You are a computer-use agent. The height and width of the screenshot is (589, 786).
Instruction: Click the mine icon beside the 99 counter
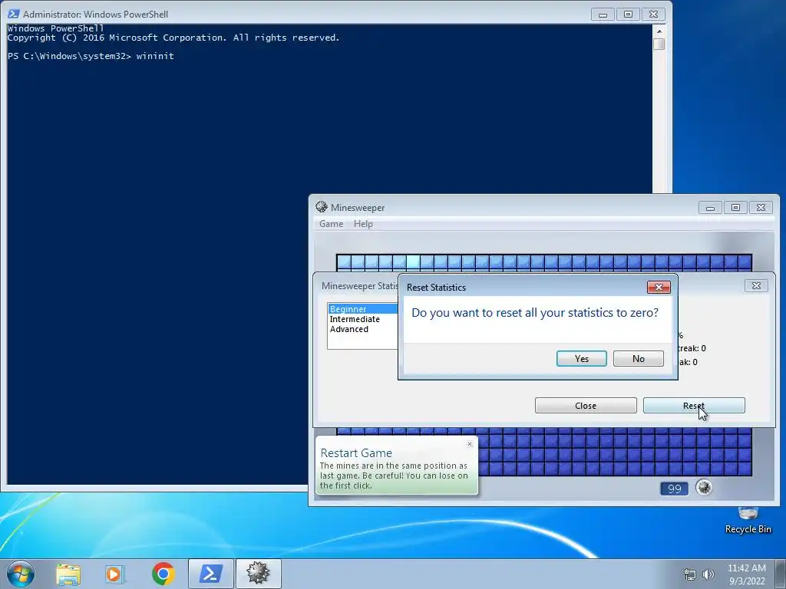[704, 487]
